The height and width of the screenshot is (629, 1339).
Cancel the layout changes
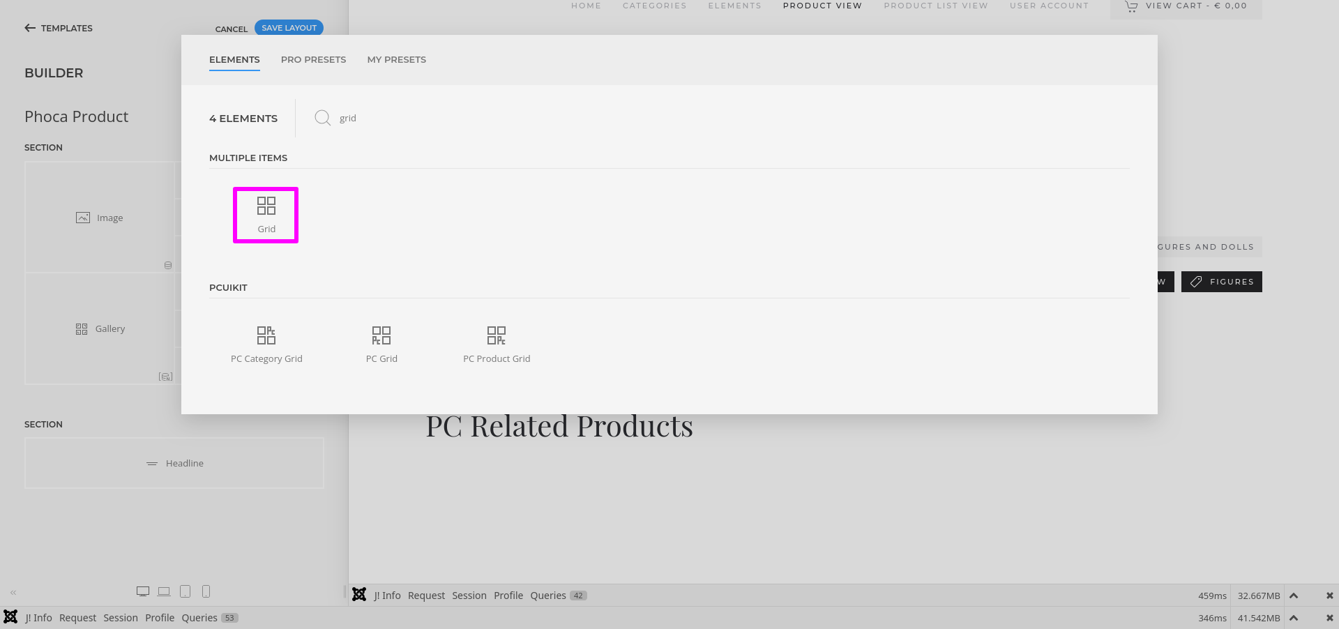(231, 29)
